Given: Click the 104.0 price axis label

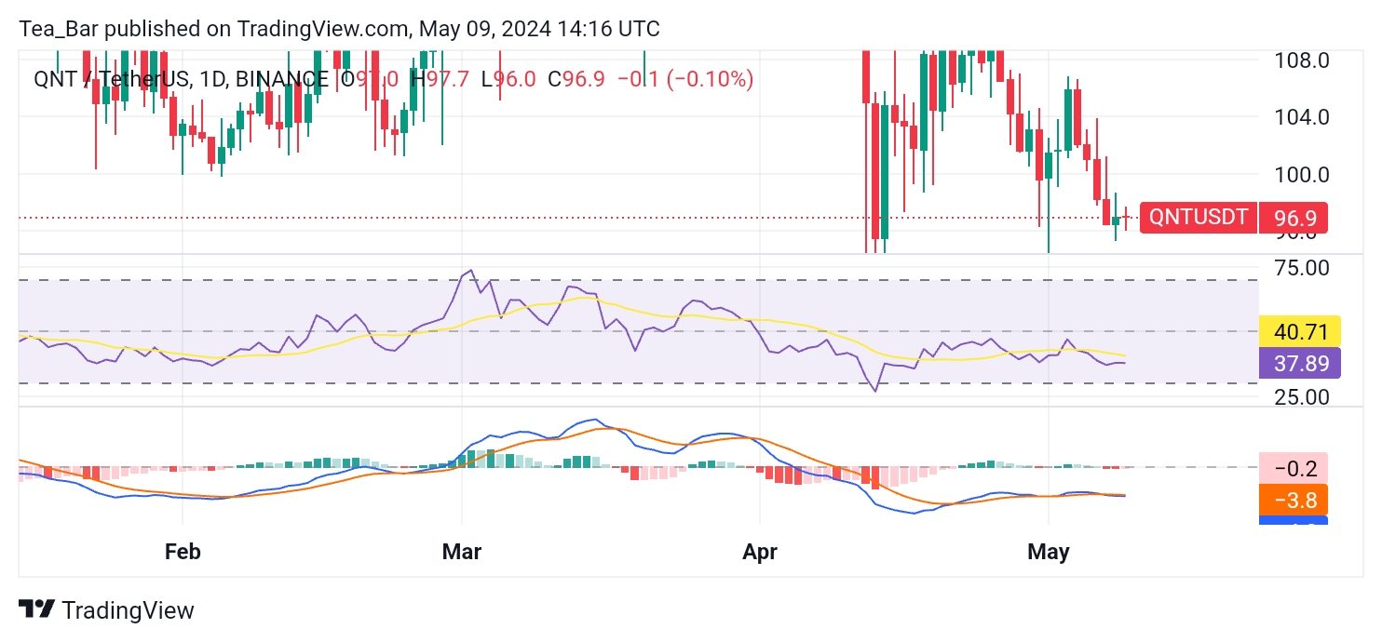Looking at the screenshot, I should click(x=1301, y=117).
